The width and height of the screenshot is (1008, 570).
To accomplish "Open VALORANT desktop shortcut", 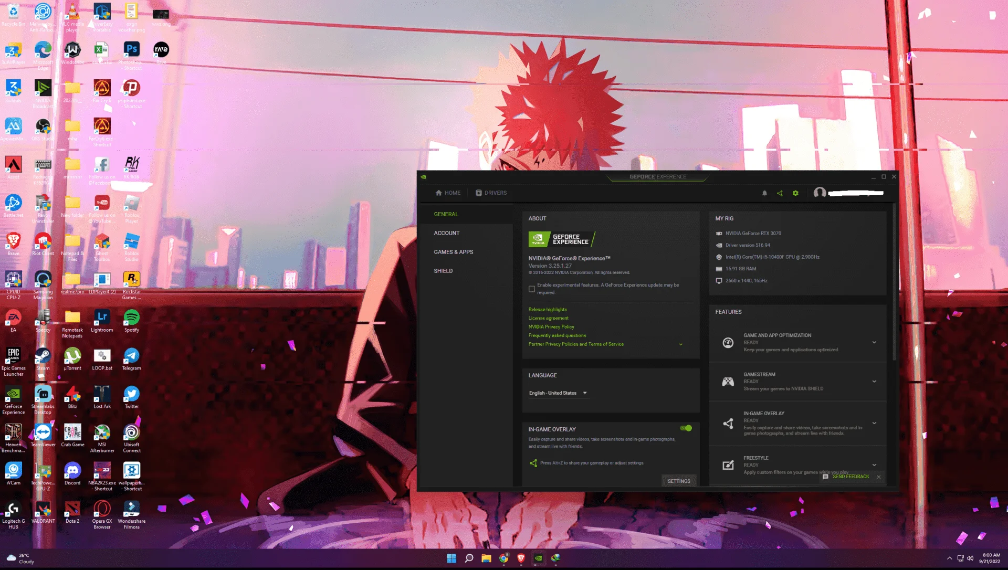I will (x=43, y=512).
